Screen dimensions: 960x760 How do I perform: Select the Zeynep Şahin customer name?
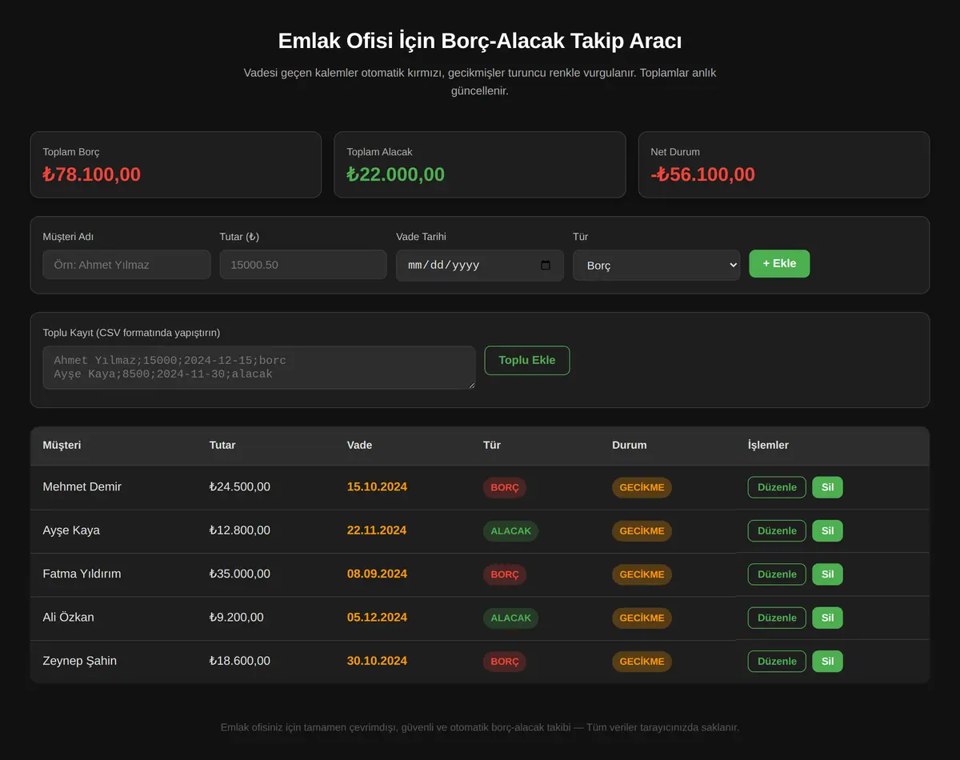tap(79, 661)
